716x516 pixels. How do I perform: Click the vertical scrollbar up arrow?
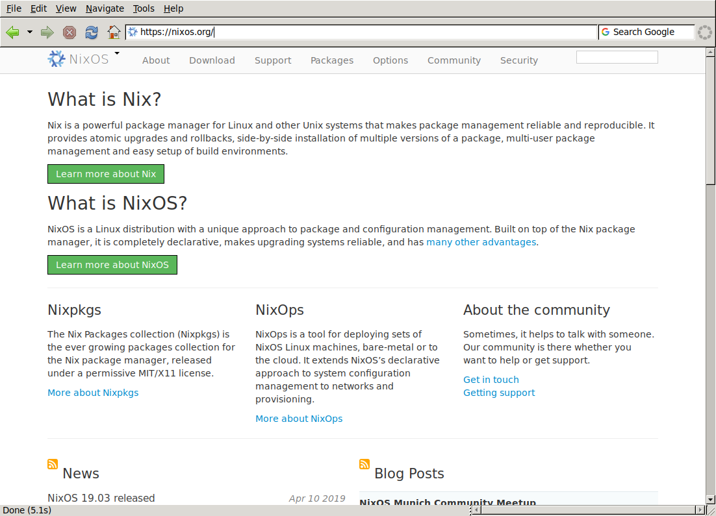tap(710, 52)
